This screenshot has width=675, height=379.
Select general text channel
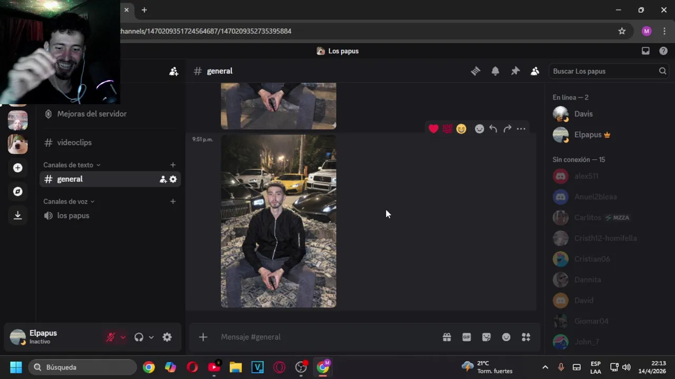tap(110, 179)
